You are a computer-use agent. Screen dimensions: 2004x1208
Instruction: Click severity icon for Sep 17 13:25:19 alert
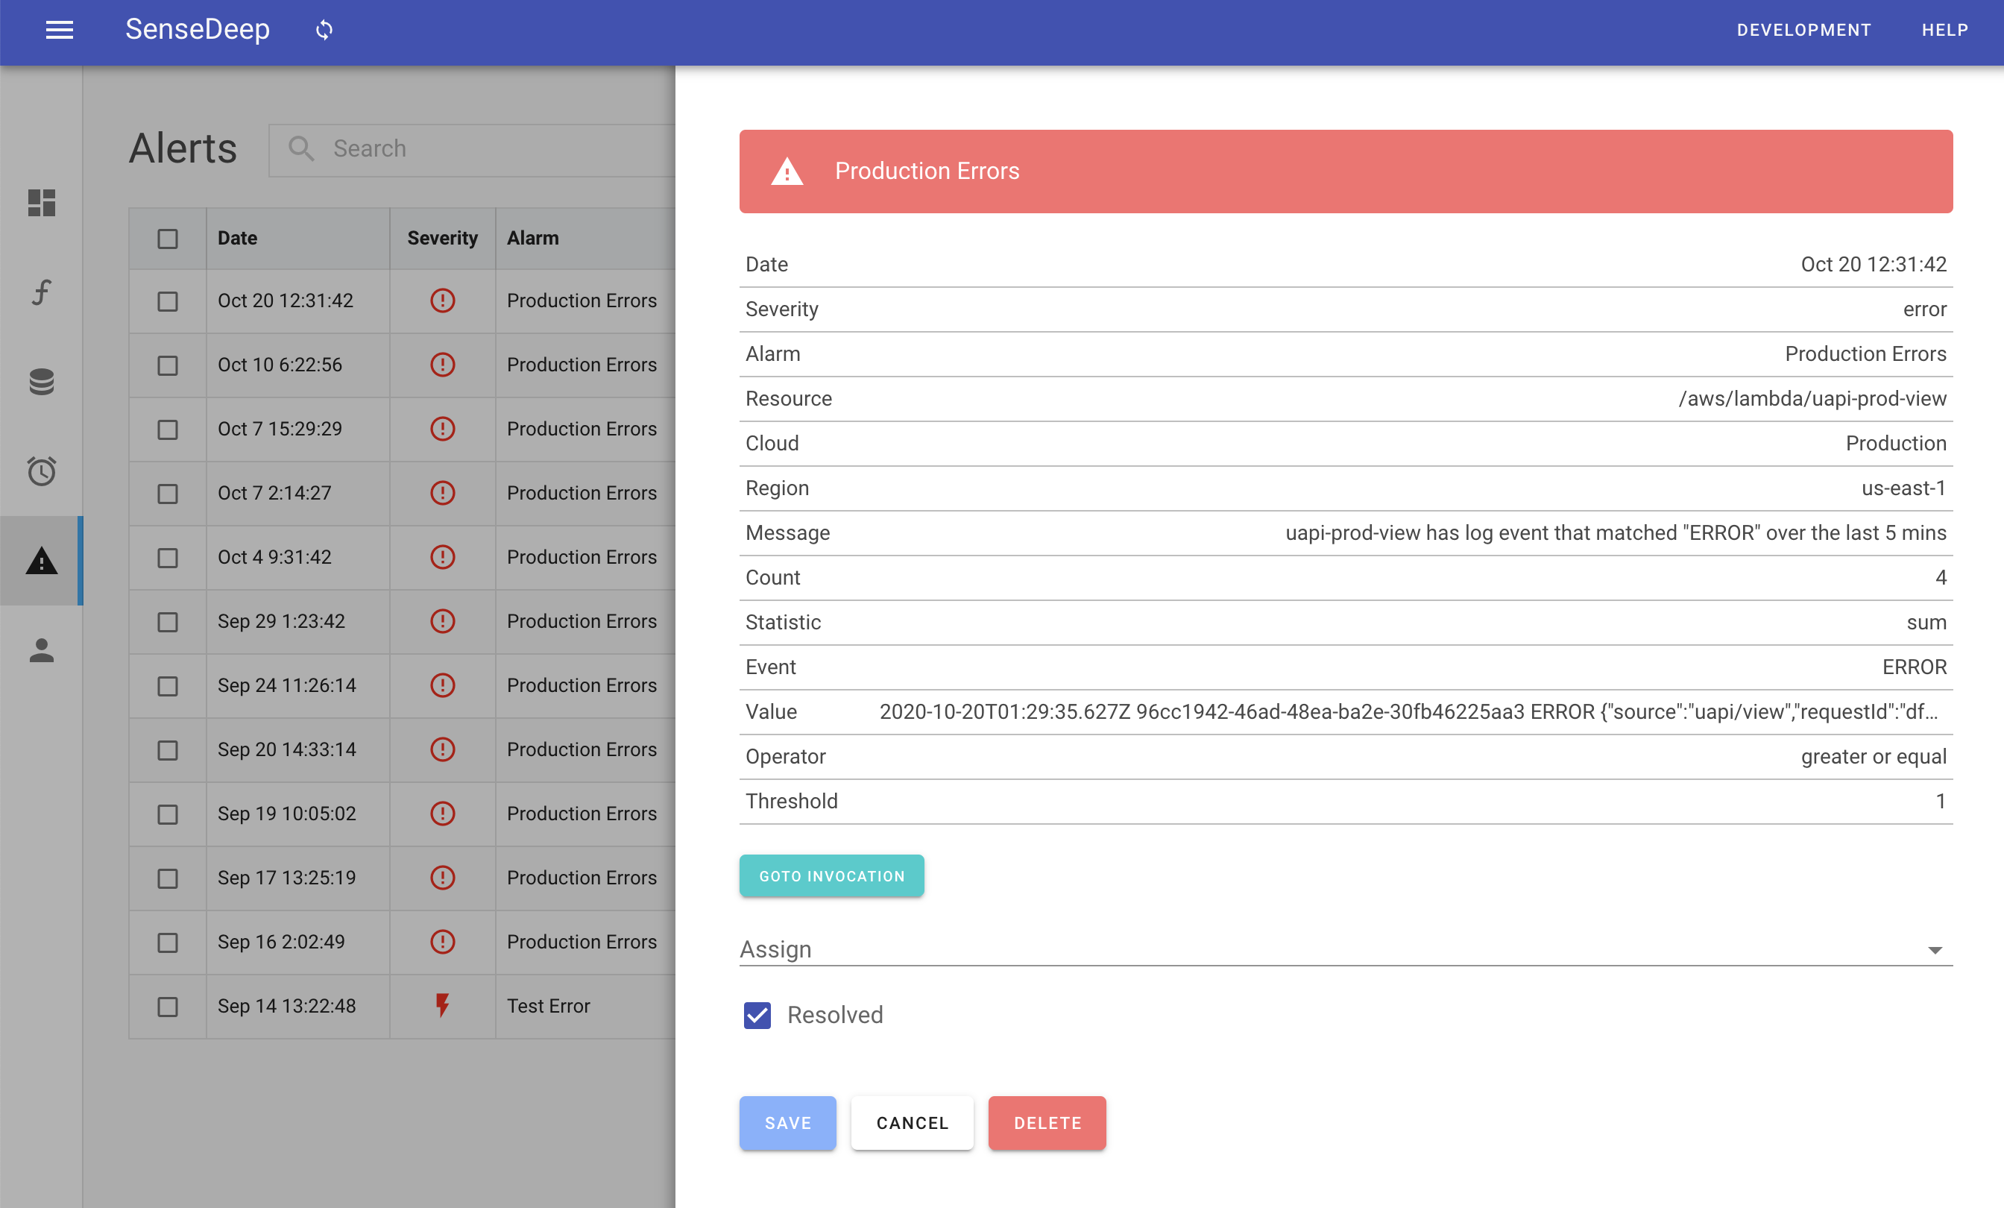click(x=442, y=878)
